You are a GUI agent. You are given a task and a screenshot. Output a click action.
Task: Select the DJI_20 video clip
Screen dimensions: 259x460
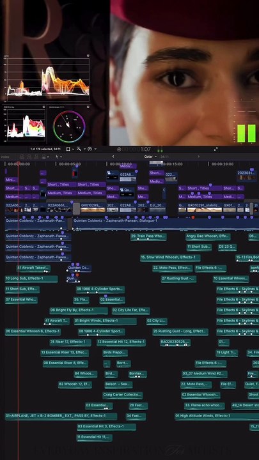[x=157, y=207]
